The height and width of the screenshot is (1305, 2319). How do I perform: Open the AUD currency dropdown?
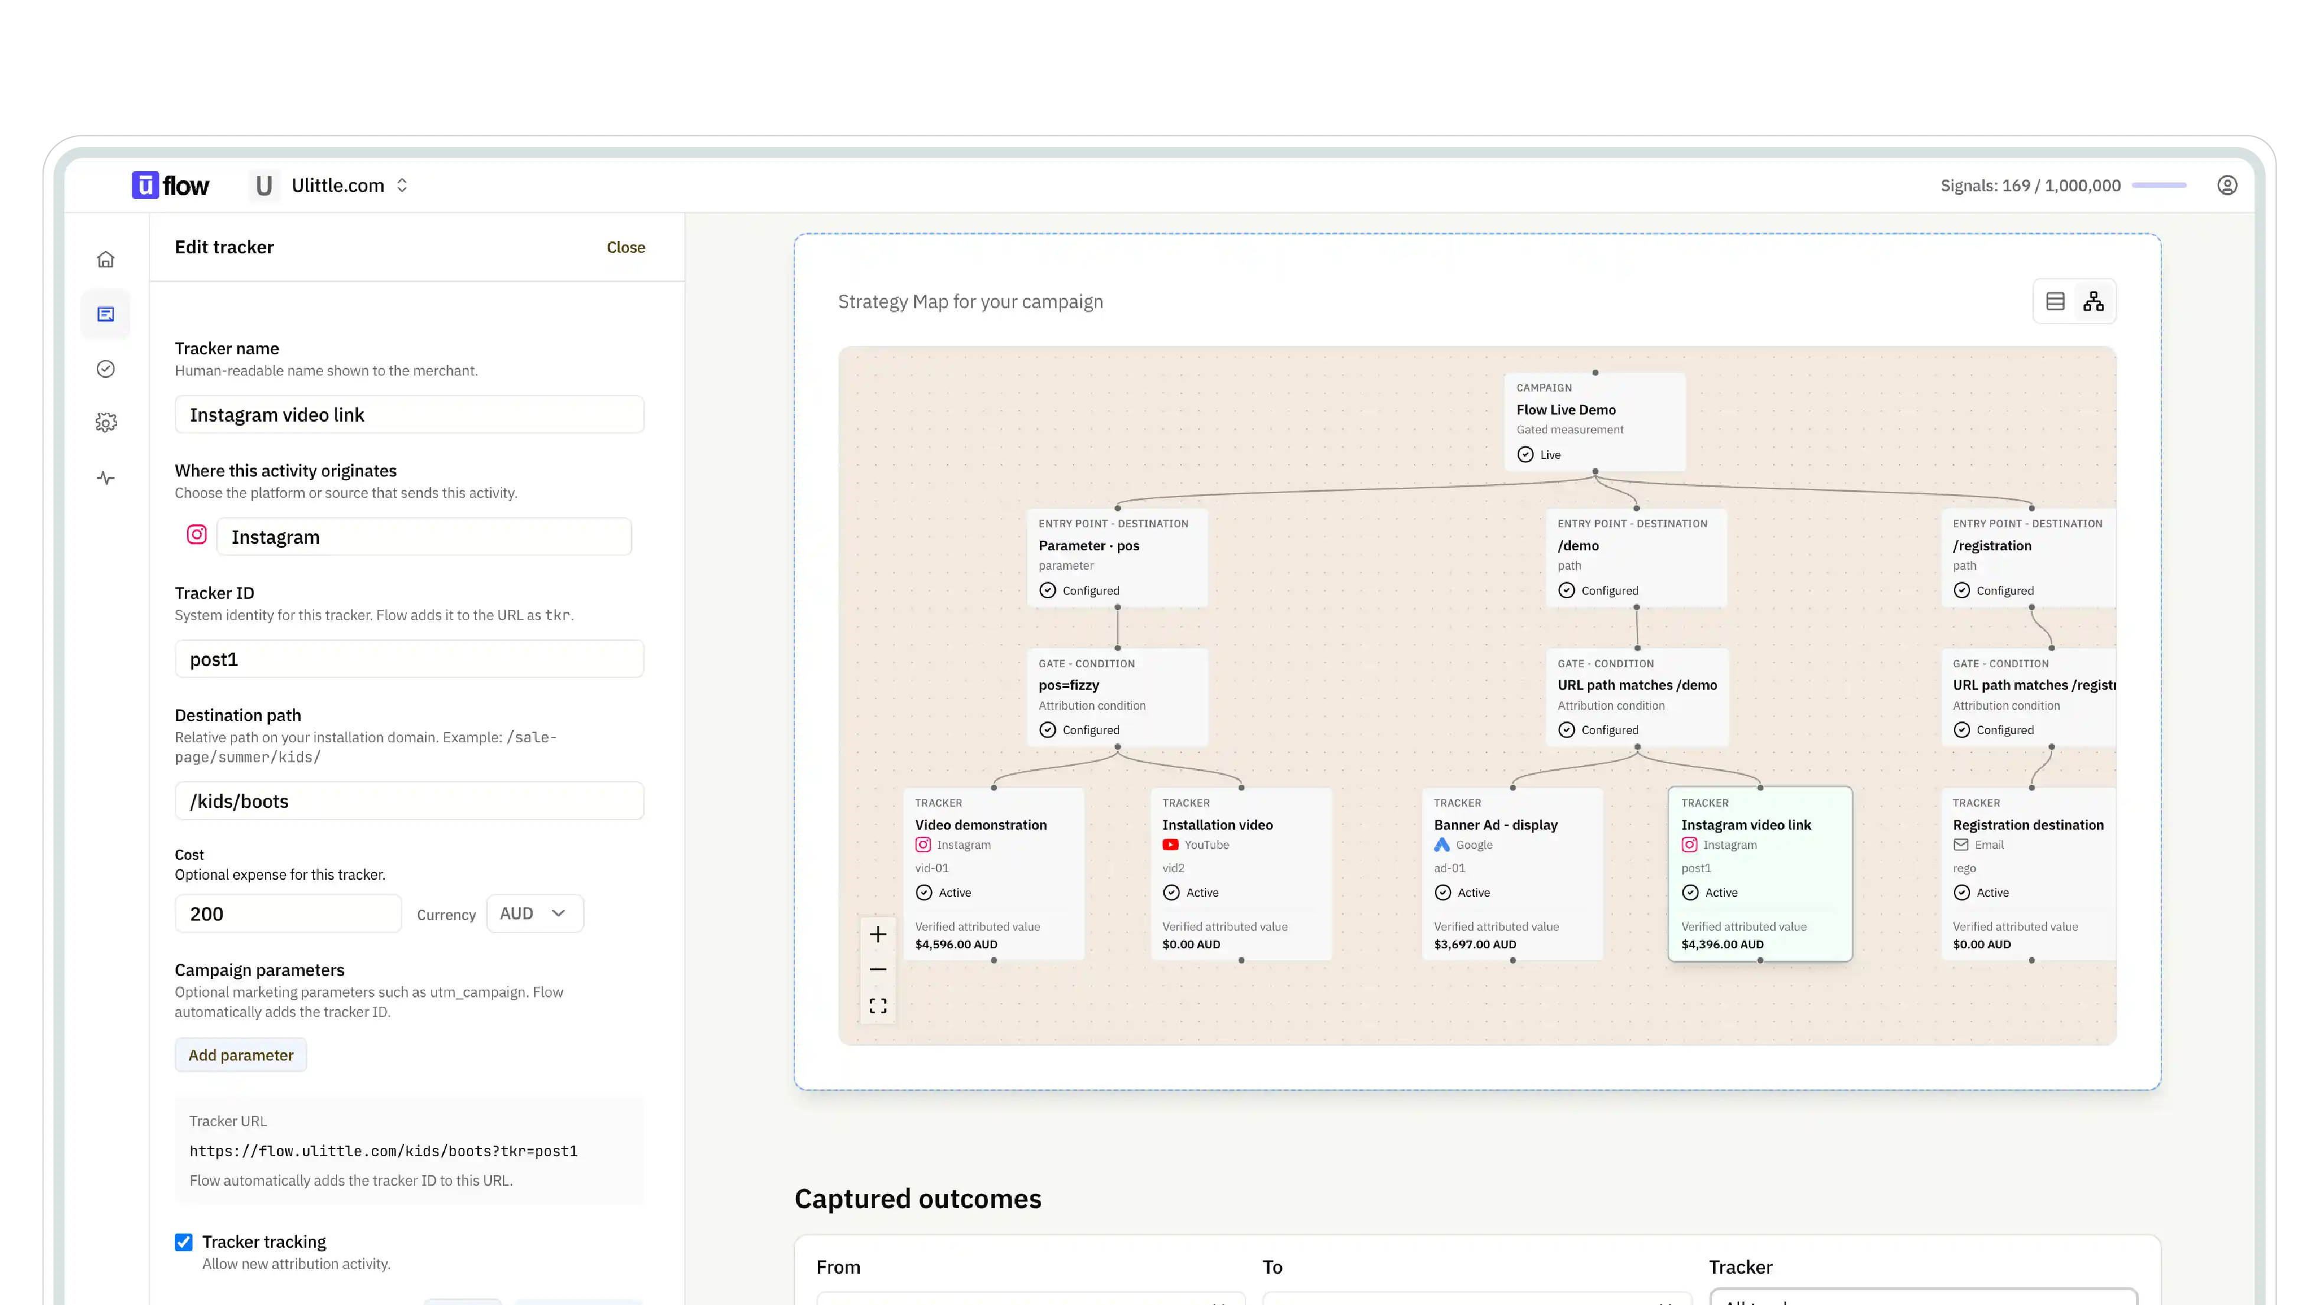pos(535,913)
